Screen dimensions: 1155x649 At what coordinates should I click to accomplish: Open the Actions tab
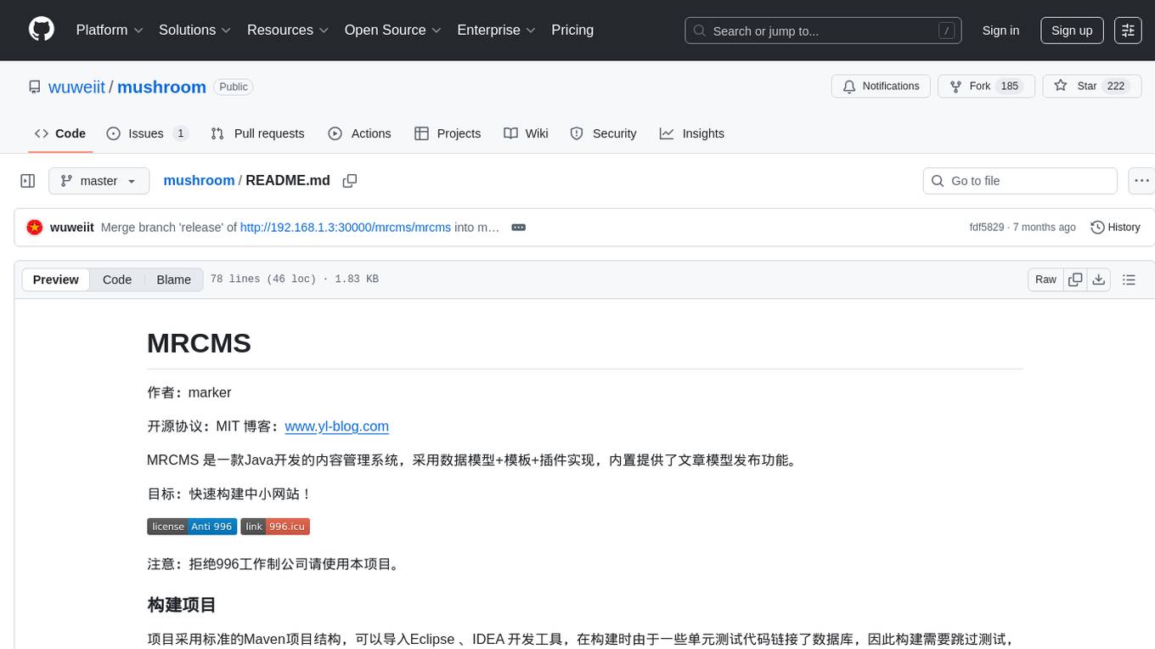click(x=359, y=133)
